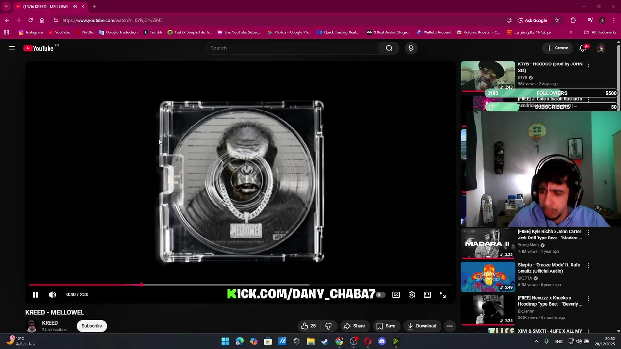Open Madara II type beat thumbnail

tap(488, 243)
